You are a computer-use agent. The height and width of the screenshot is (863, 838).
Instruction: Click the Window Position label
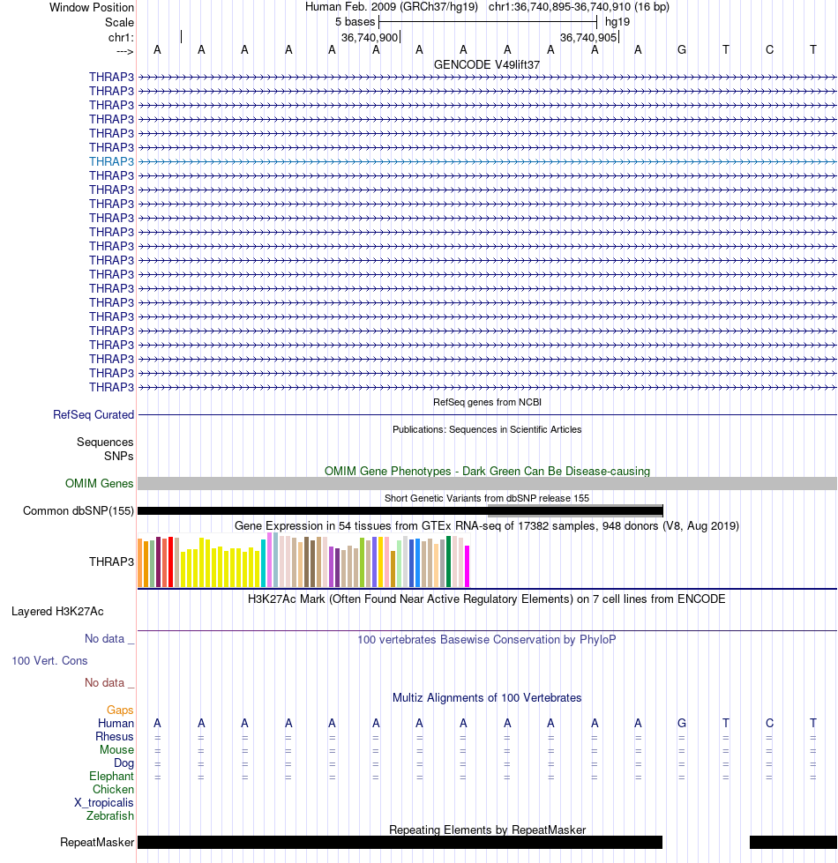pos(92,7)
